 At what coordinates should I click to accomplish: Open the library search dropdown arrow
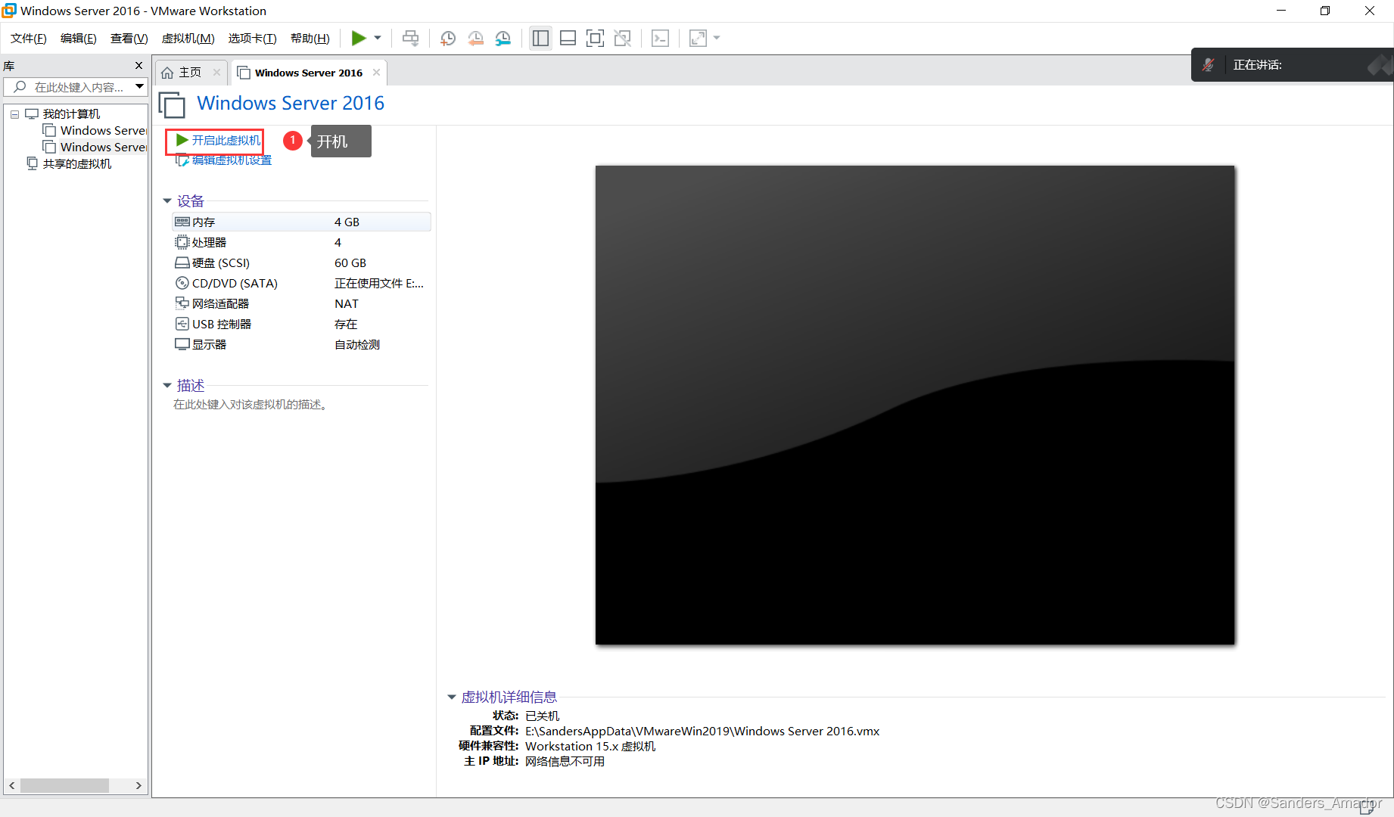pyautogui.click(x=139, y=87)
